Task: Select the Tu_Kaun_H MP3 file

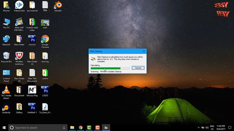Action: click(45, 108)
